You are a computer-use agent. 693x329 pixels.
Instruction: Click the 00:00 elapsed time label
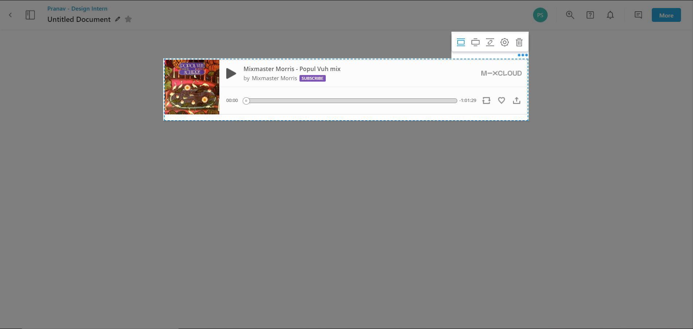(x=232, y=101)
